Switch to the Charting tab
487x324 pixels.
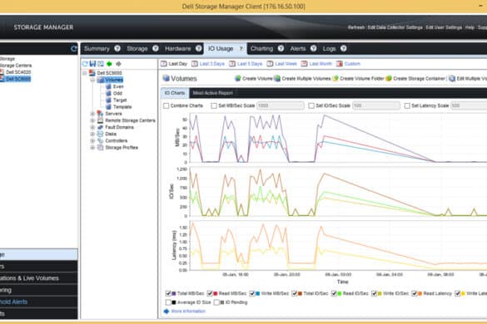point(262,49)
